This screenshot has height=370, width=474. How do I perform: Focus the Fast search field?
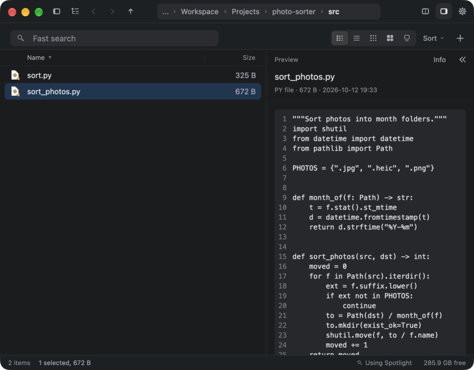click(114, 38)
